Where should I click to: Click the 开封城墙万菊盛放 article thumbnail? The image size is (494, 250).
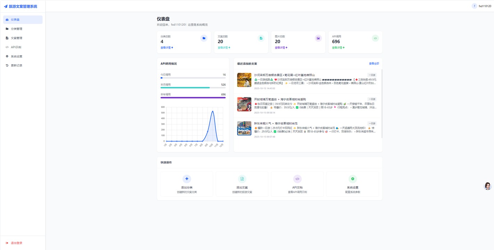coord(244,104)
